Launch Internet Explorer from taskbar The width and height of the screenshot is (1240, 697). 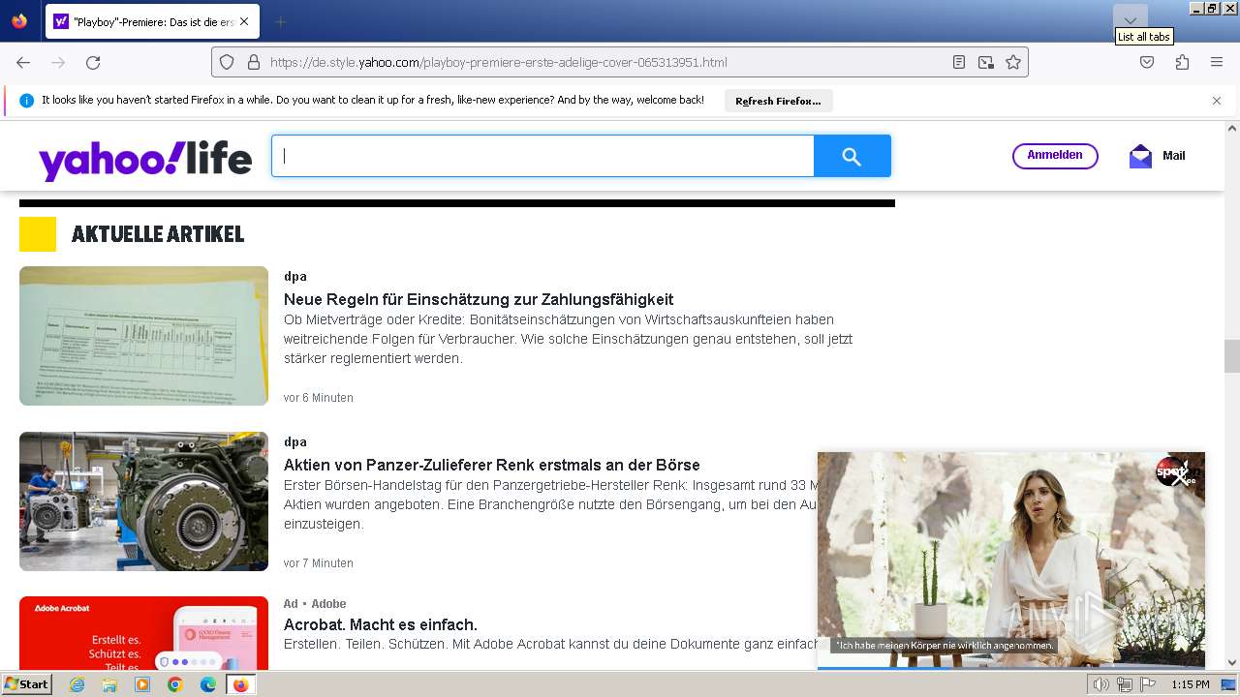pyautogui.click(x=77, y=684)
